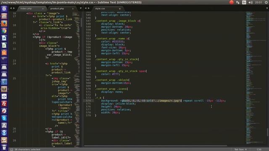Click line number 25 in product.php gutter
The width and height of the screenshot is (269, 151).
[14, 78]
